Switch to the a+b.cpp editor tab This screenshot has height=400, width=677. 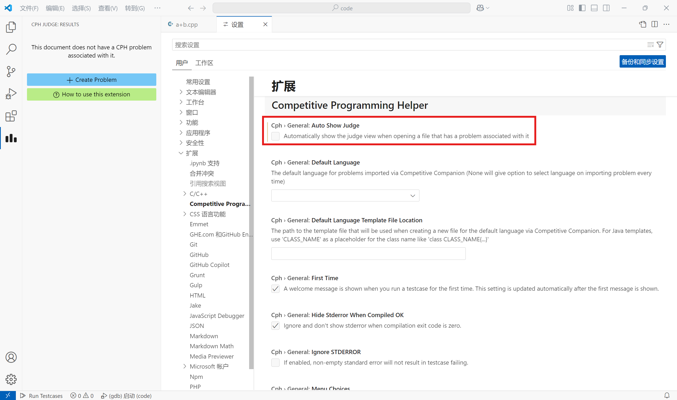click(186, 25)
